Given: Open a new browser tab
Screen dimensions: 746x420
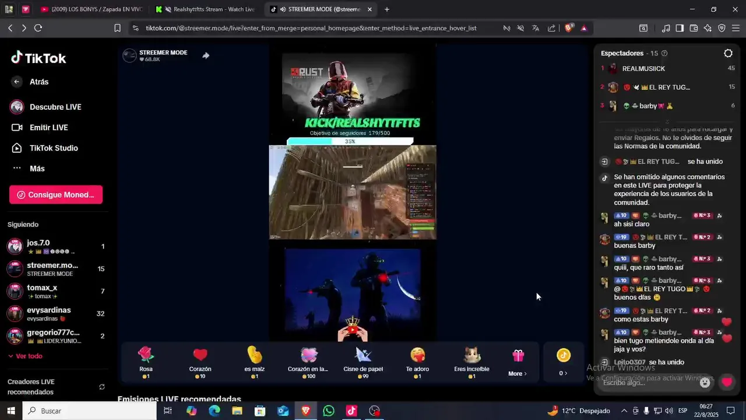Looking at the screenshot, I should pyautogui.click(x=387, y=9).
